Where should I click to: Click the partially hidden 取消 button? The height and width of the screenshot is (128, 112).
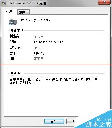[x=71, y=121]
